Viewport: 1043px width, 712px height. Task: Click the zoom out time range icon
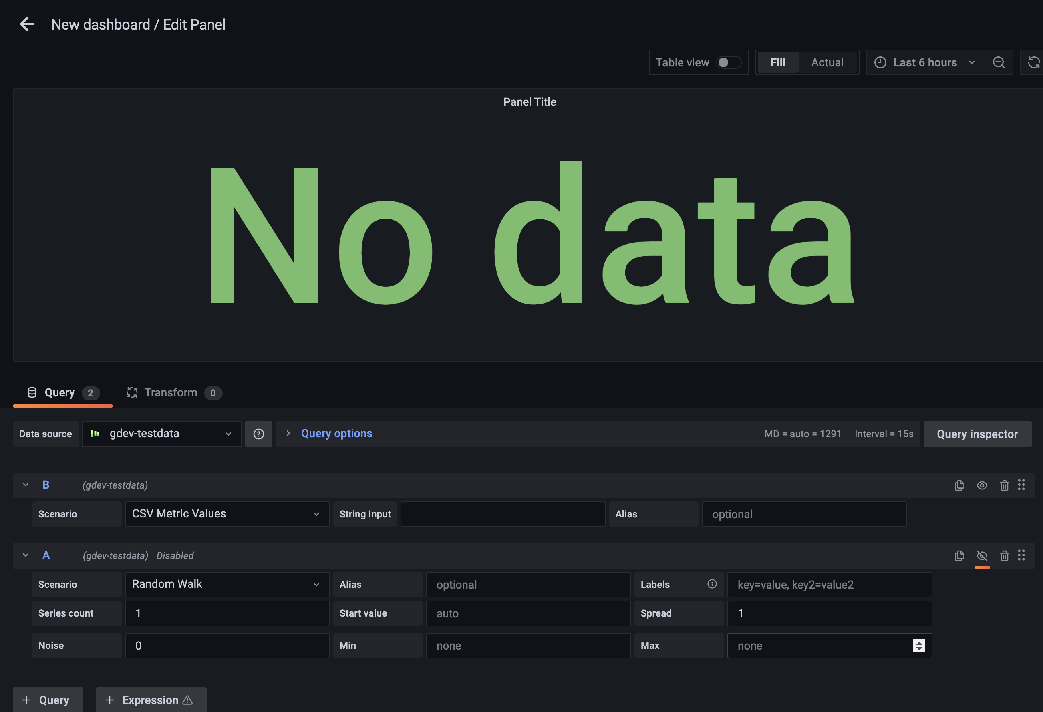click(999, 62)
